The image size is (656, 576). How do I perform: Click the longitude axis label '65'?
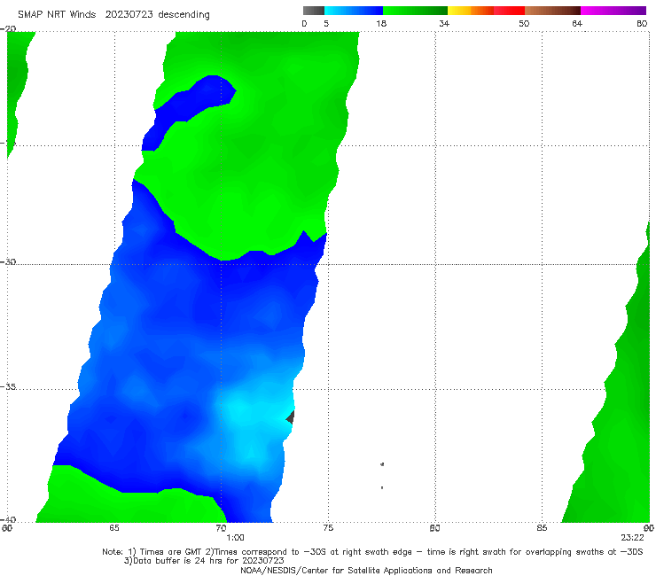pos(114,528)
